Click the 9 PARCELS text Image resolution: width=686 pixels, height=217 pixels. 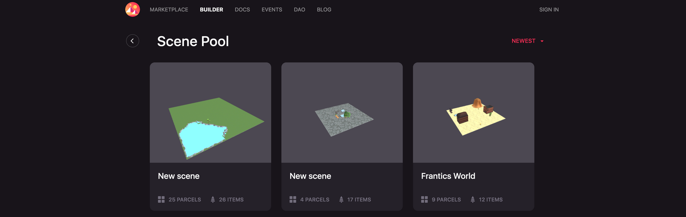(x=446, y=200)
